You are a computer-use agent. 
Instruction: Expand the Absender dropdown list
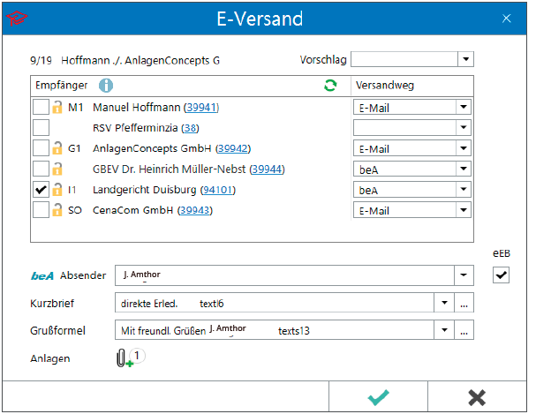465,275
